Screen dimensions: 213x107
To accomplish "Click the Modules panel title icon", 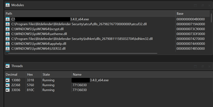I will tap(8, 5).
